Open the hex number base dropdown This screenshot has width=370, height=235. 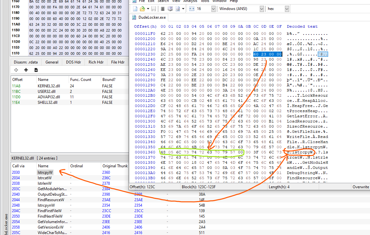point(287,9)
